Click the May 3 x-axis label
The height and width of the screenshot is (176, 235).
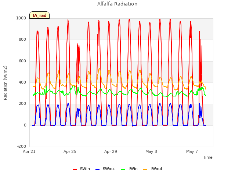pos(151,151)
